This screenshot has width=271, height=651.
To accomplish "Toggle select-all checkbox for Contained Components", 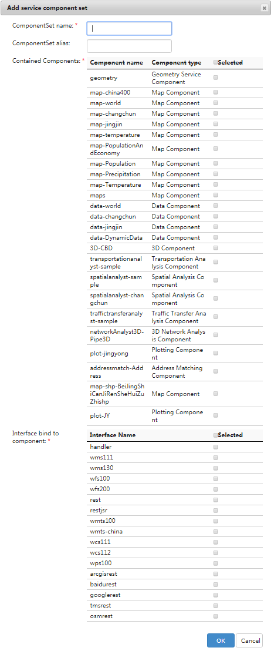I will pyautogui.click(x=215, y=62).
